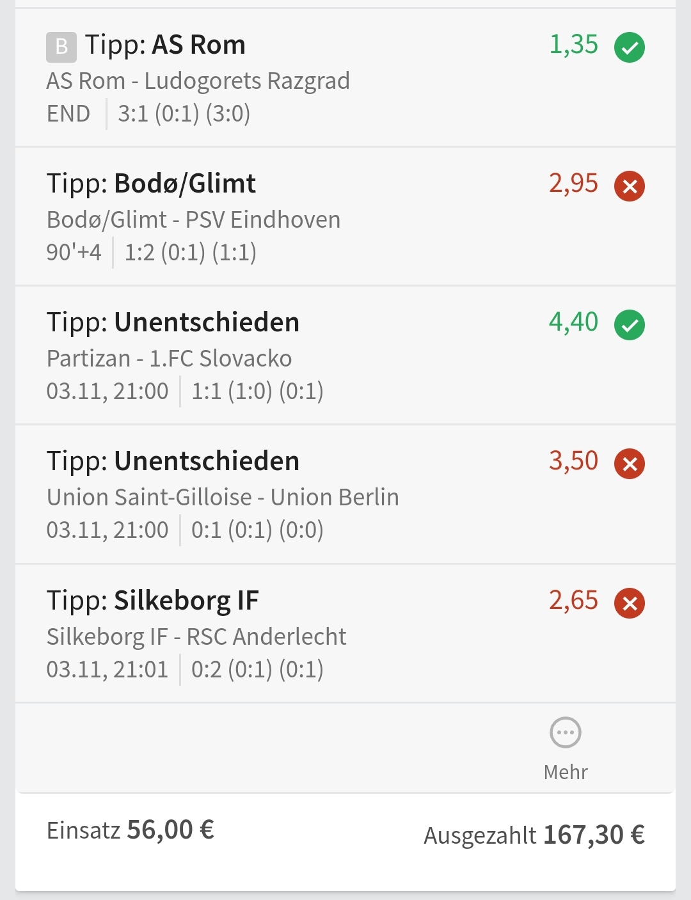This screenshot has height=900, width=691.
Task: Click the 2,65 odds value
Action: tap(573, 601)
